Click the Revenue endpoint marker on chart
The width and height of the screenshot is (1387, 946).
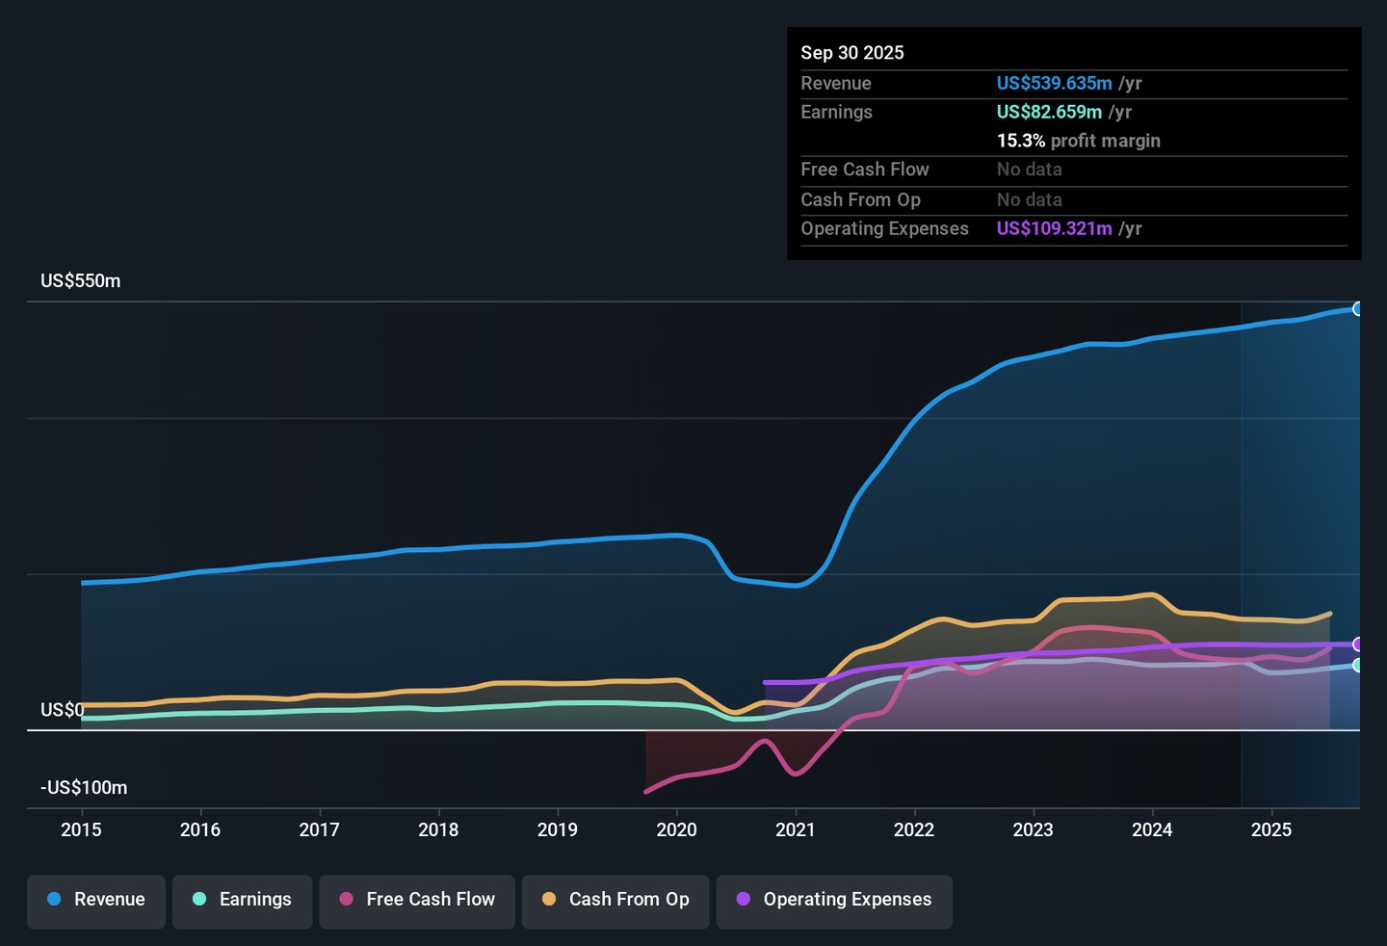coord(1358,309)
